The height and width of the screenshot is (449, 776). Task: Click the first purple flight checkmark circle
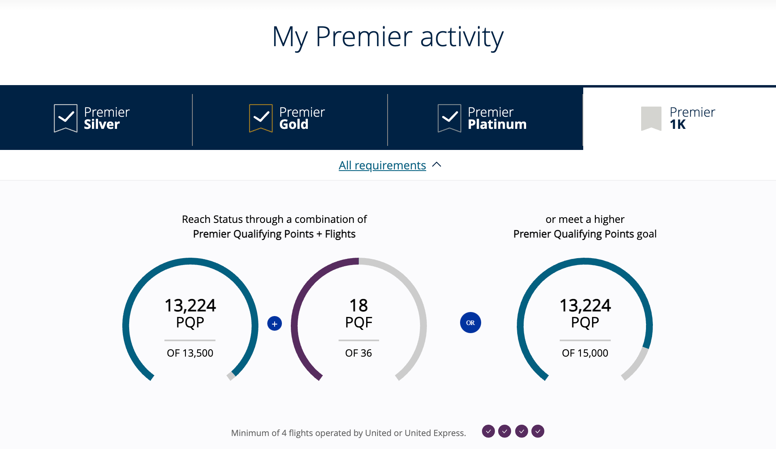click(x=488, y=431)
